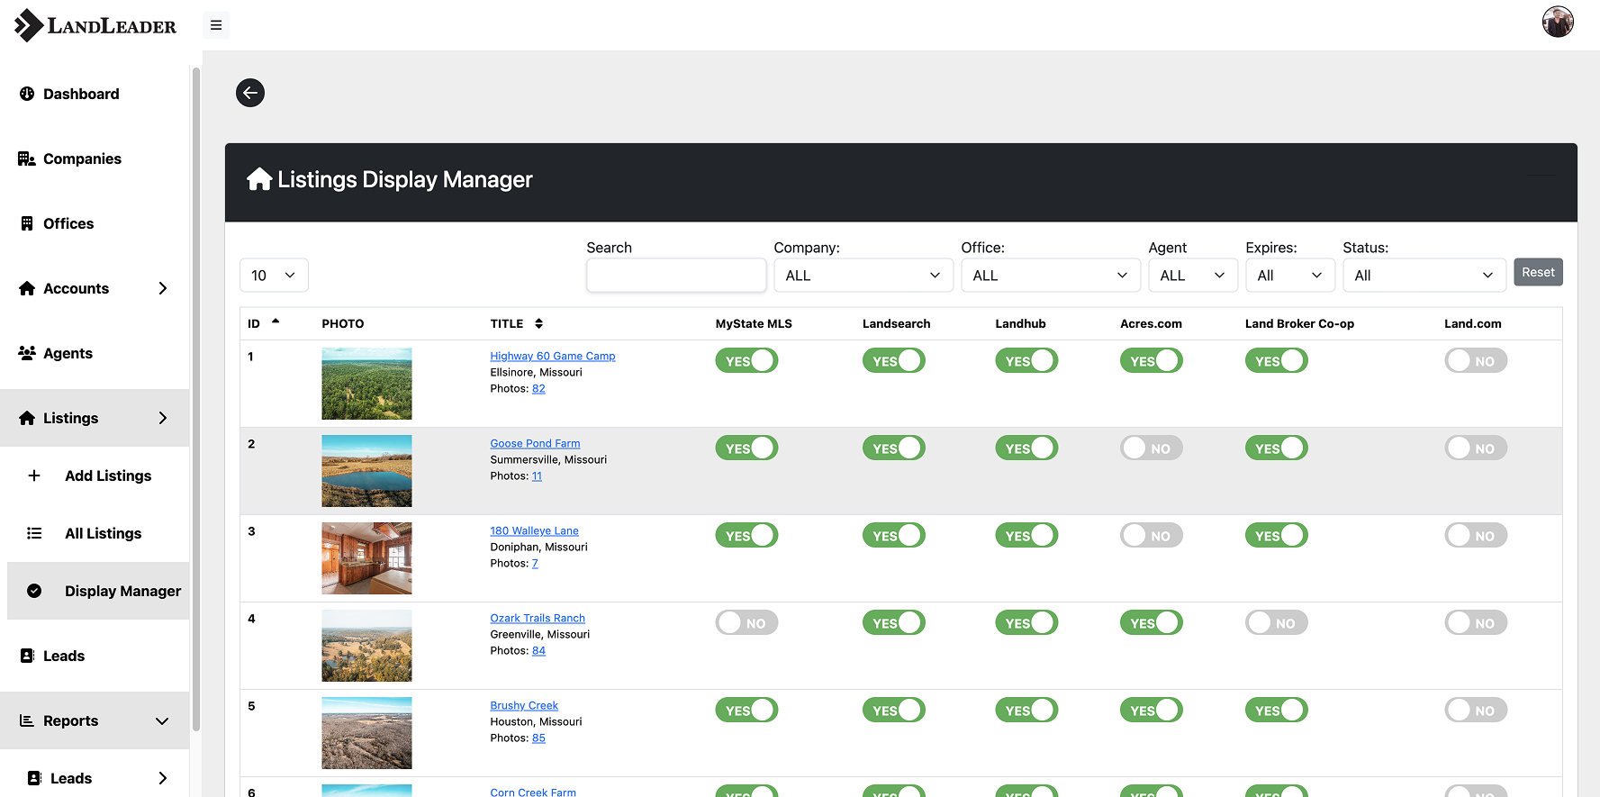The width and height of the screenshot is (1600, 797).
Task: Toggle Land.com for Highway 60 Game Camp
Action: [1476, 361]
